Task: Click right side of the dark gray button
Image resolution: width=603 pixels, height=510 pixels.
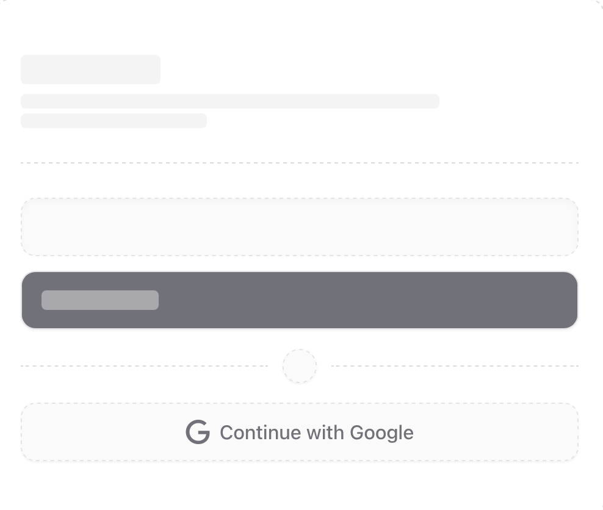Action: 488,300
